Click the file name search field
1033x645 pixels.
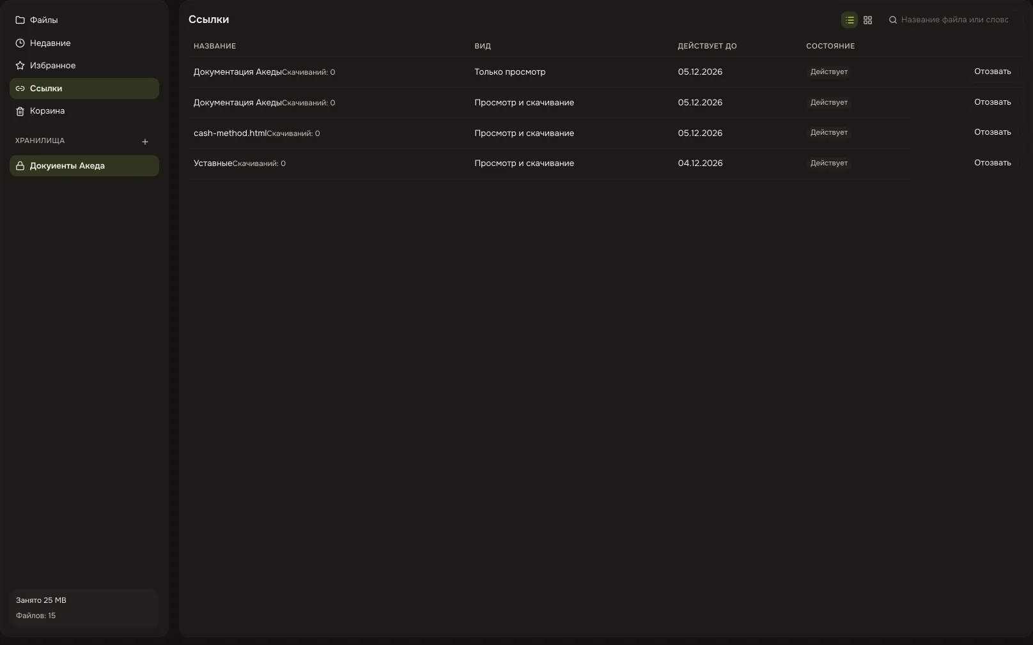tap(954, 20)
